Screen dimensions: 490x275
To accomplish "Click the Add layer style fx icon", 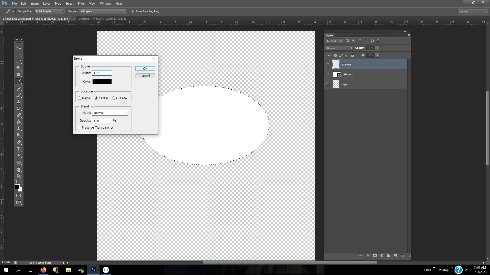I will coord(368,256).
